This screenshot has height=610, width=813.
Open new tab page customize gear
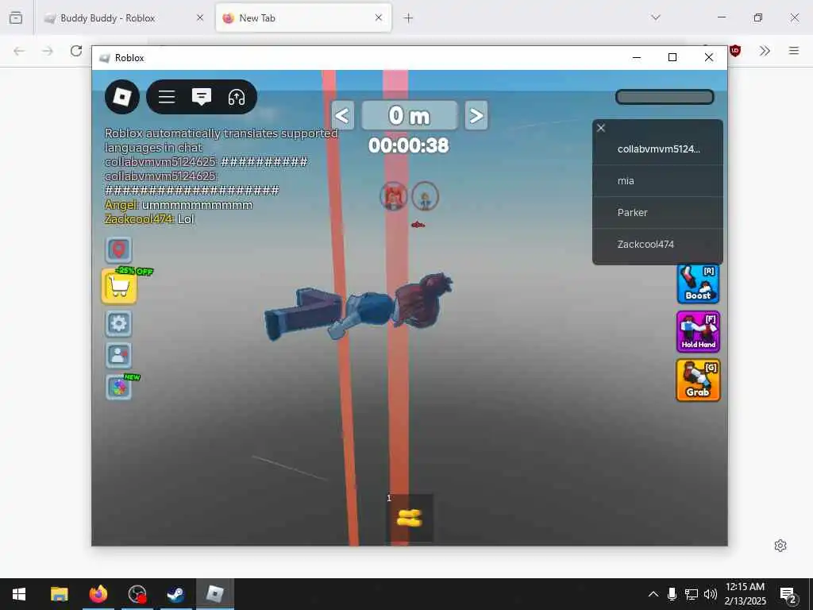pos(780,546)
